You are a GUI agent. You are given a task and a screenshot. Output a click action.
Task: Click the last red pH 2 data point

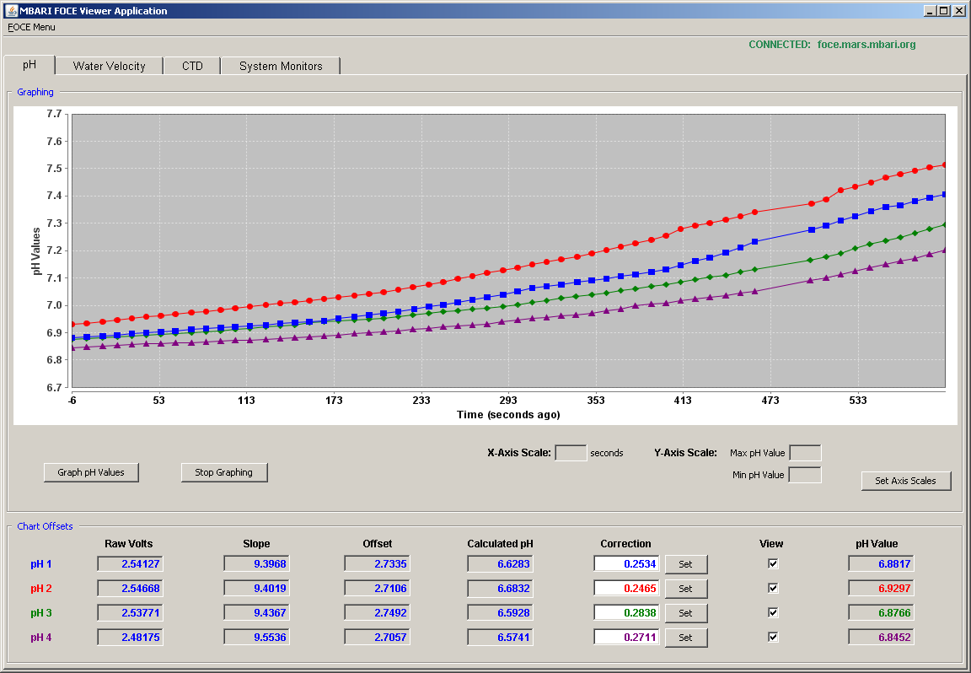point(944,164)
